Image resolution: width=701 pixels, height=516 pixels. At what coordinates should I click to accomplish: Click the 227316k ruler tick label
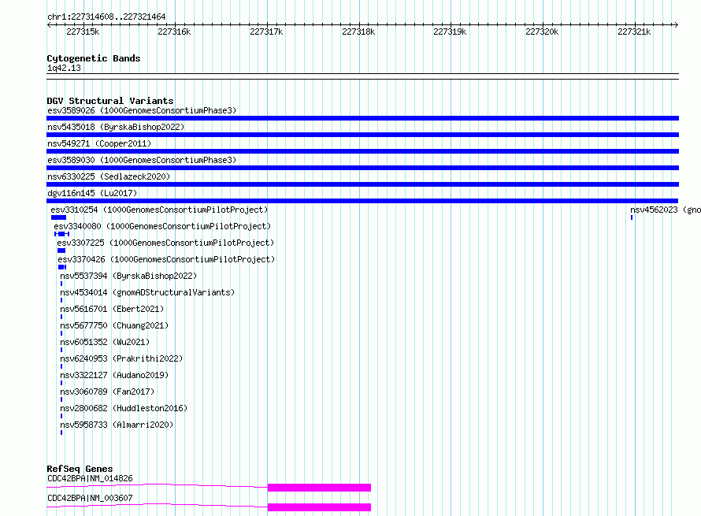[174, 32]
